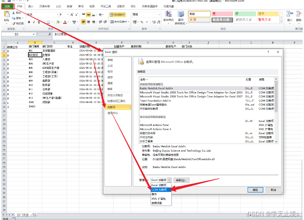Image resolution: width=304 pixels, height=220 pixels.
Task: Click the Format Painter (格式刷) icon
Action: point(14,23)
